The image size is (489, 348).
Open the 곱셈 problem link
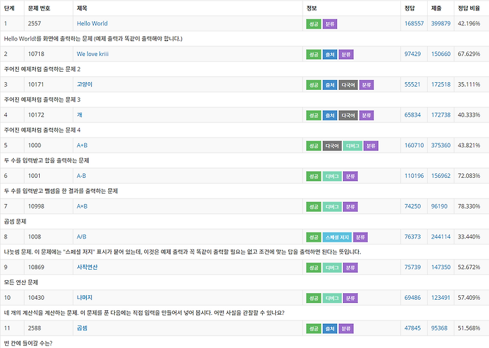(x=82, y=328)
